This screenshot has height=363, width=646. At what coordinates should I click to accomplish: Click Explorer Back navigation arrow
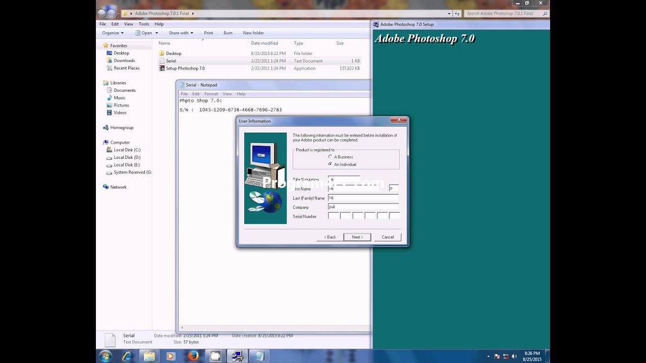click(101, 14)
